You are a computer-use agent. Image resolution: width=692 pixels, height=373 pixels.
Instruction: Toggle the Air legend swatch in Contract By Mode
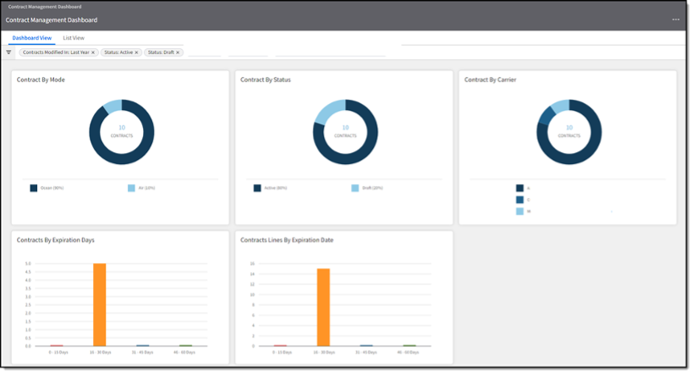click(x=132, y=188)
